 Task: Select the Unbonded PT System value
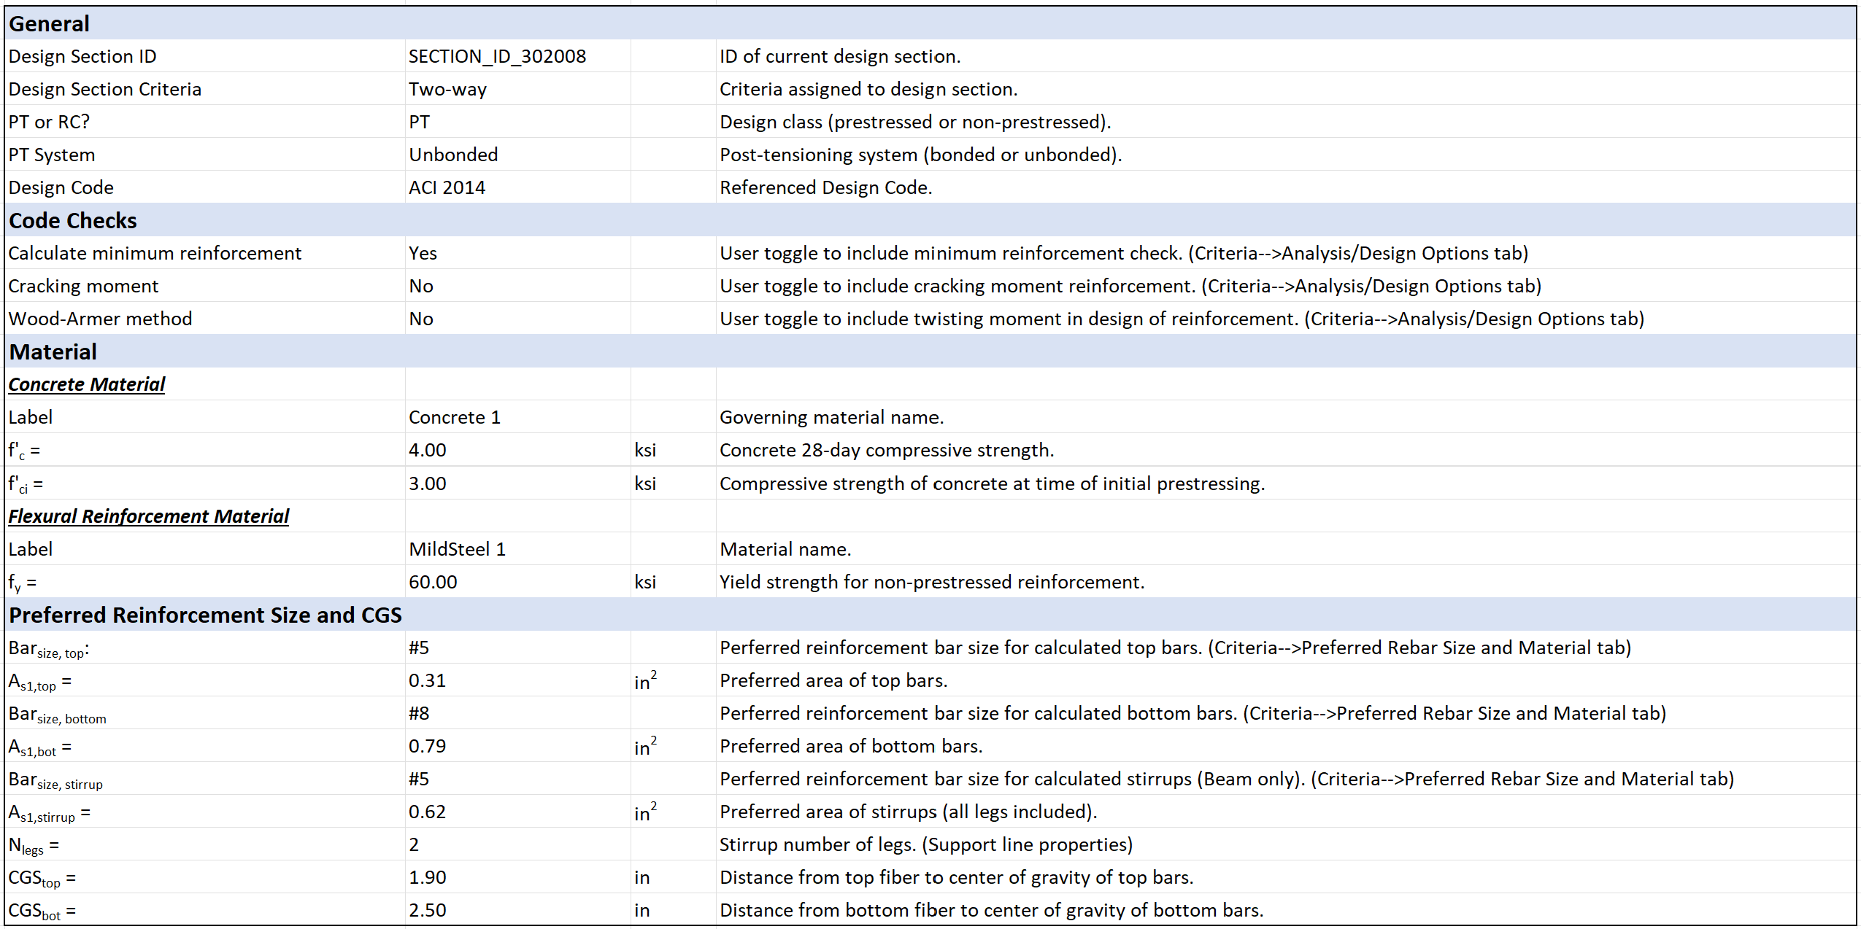(x=453, y=154)
